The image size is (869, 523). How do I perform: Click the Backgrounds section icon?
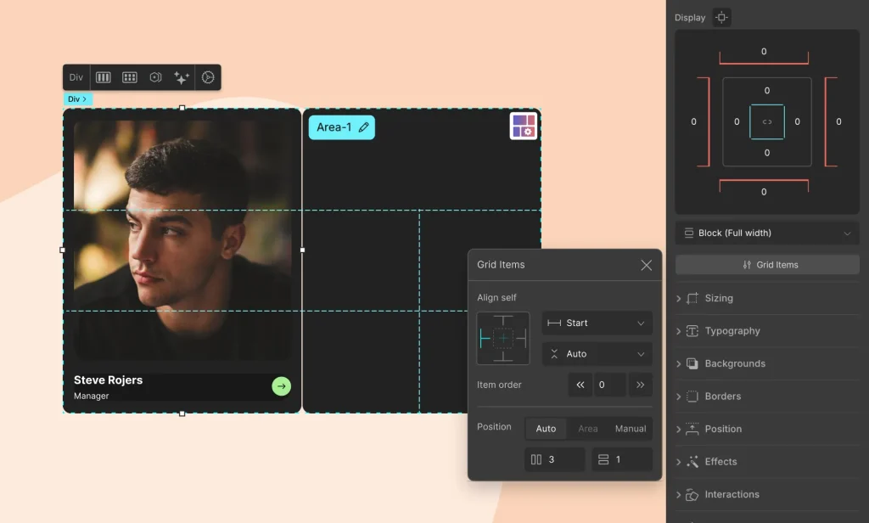[x=692, y=364]
